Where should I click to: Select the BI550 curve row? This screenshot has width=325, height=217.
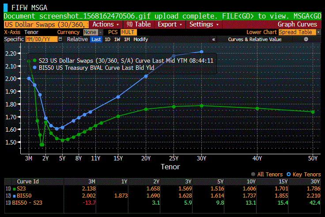pos(162,196)
